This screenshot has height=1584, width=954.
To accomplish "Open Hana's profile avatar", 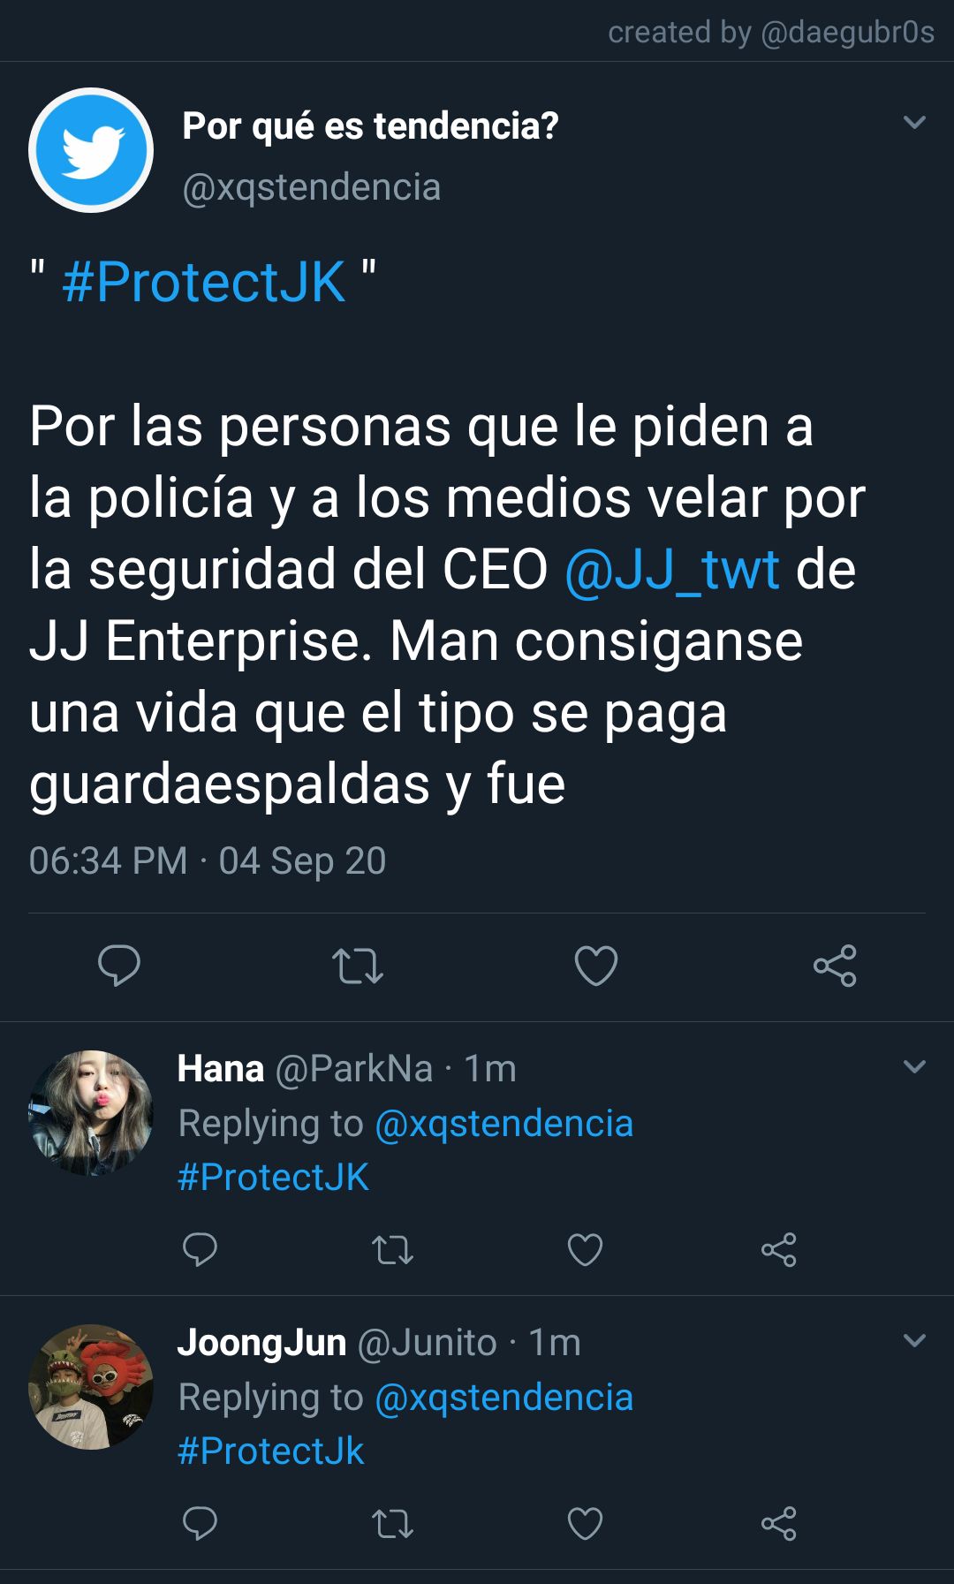I will [91, 1113].
